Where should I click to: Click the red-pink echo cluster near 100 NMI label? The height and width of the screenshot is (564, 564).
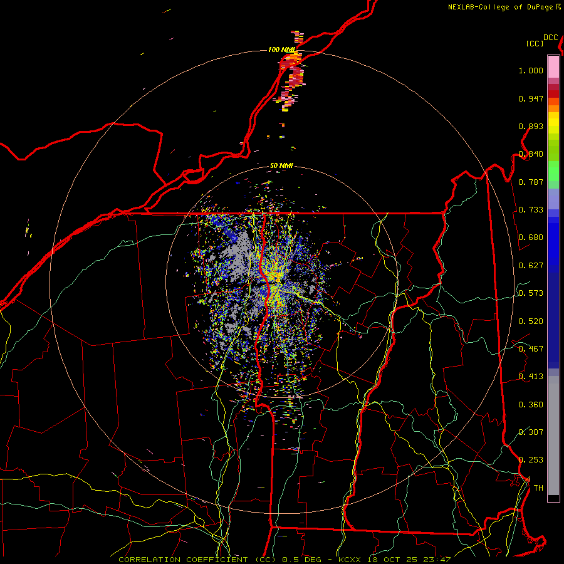[291, 72]
